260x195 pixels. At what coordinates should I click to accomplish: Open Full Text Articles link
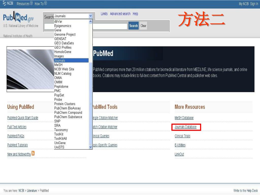point(17,127)
